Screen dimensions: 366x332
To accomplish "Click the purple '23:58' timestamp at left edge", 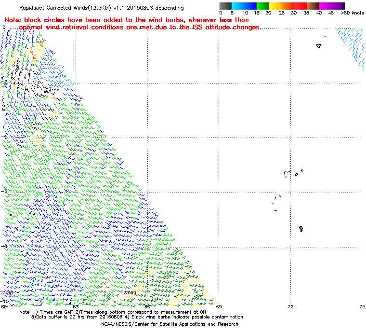I will pos(7,293).
